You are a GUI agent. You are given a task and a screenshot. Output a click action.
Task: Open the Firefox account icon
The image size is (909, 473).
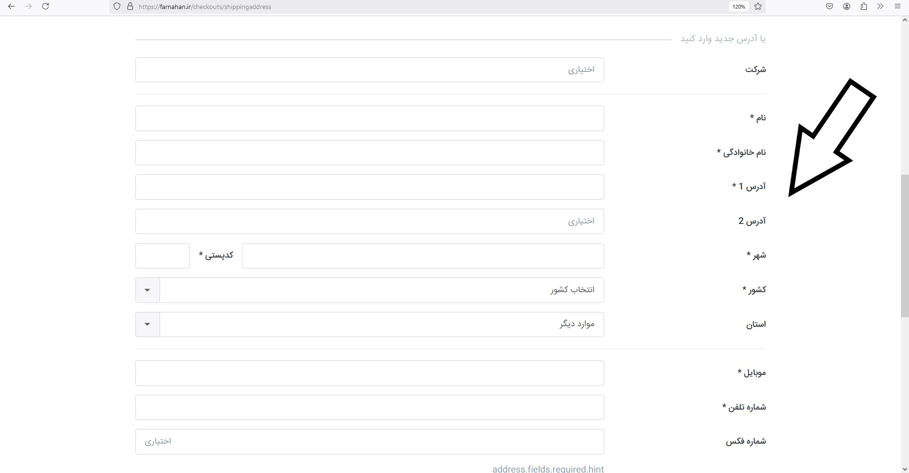click(x=847, y=7)
